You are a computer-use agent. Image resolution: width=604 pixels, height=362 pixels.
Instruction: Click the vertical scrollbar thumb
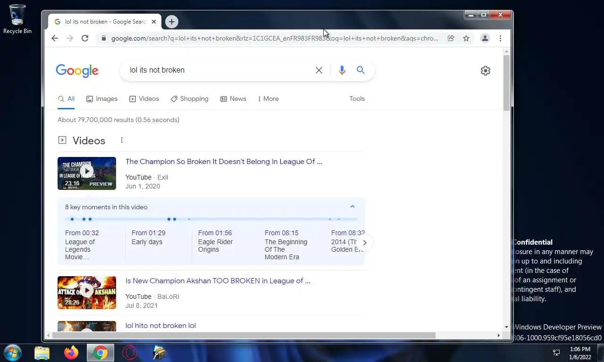(x=506, y=82)
